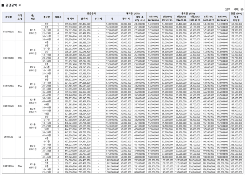Click the '대지비' header cell
The height and width of the screenshot is (175, 245).
point(71,19)
